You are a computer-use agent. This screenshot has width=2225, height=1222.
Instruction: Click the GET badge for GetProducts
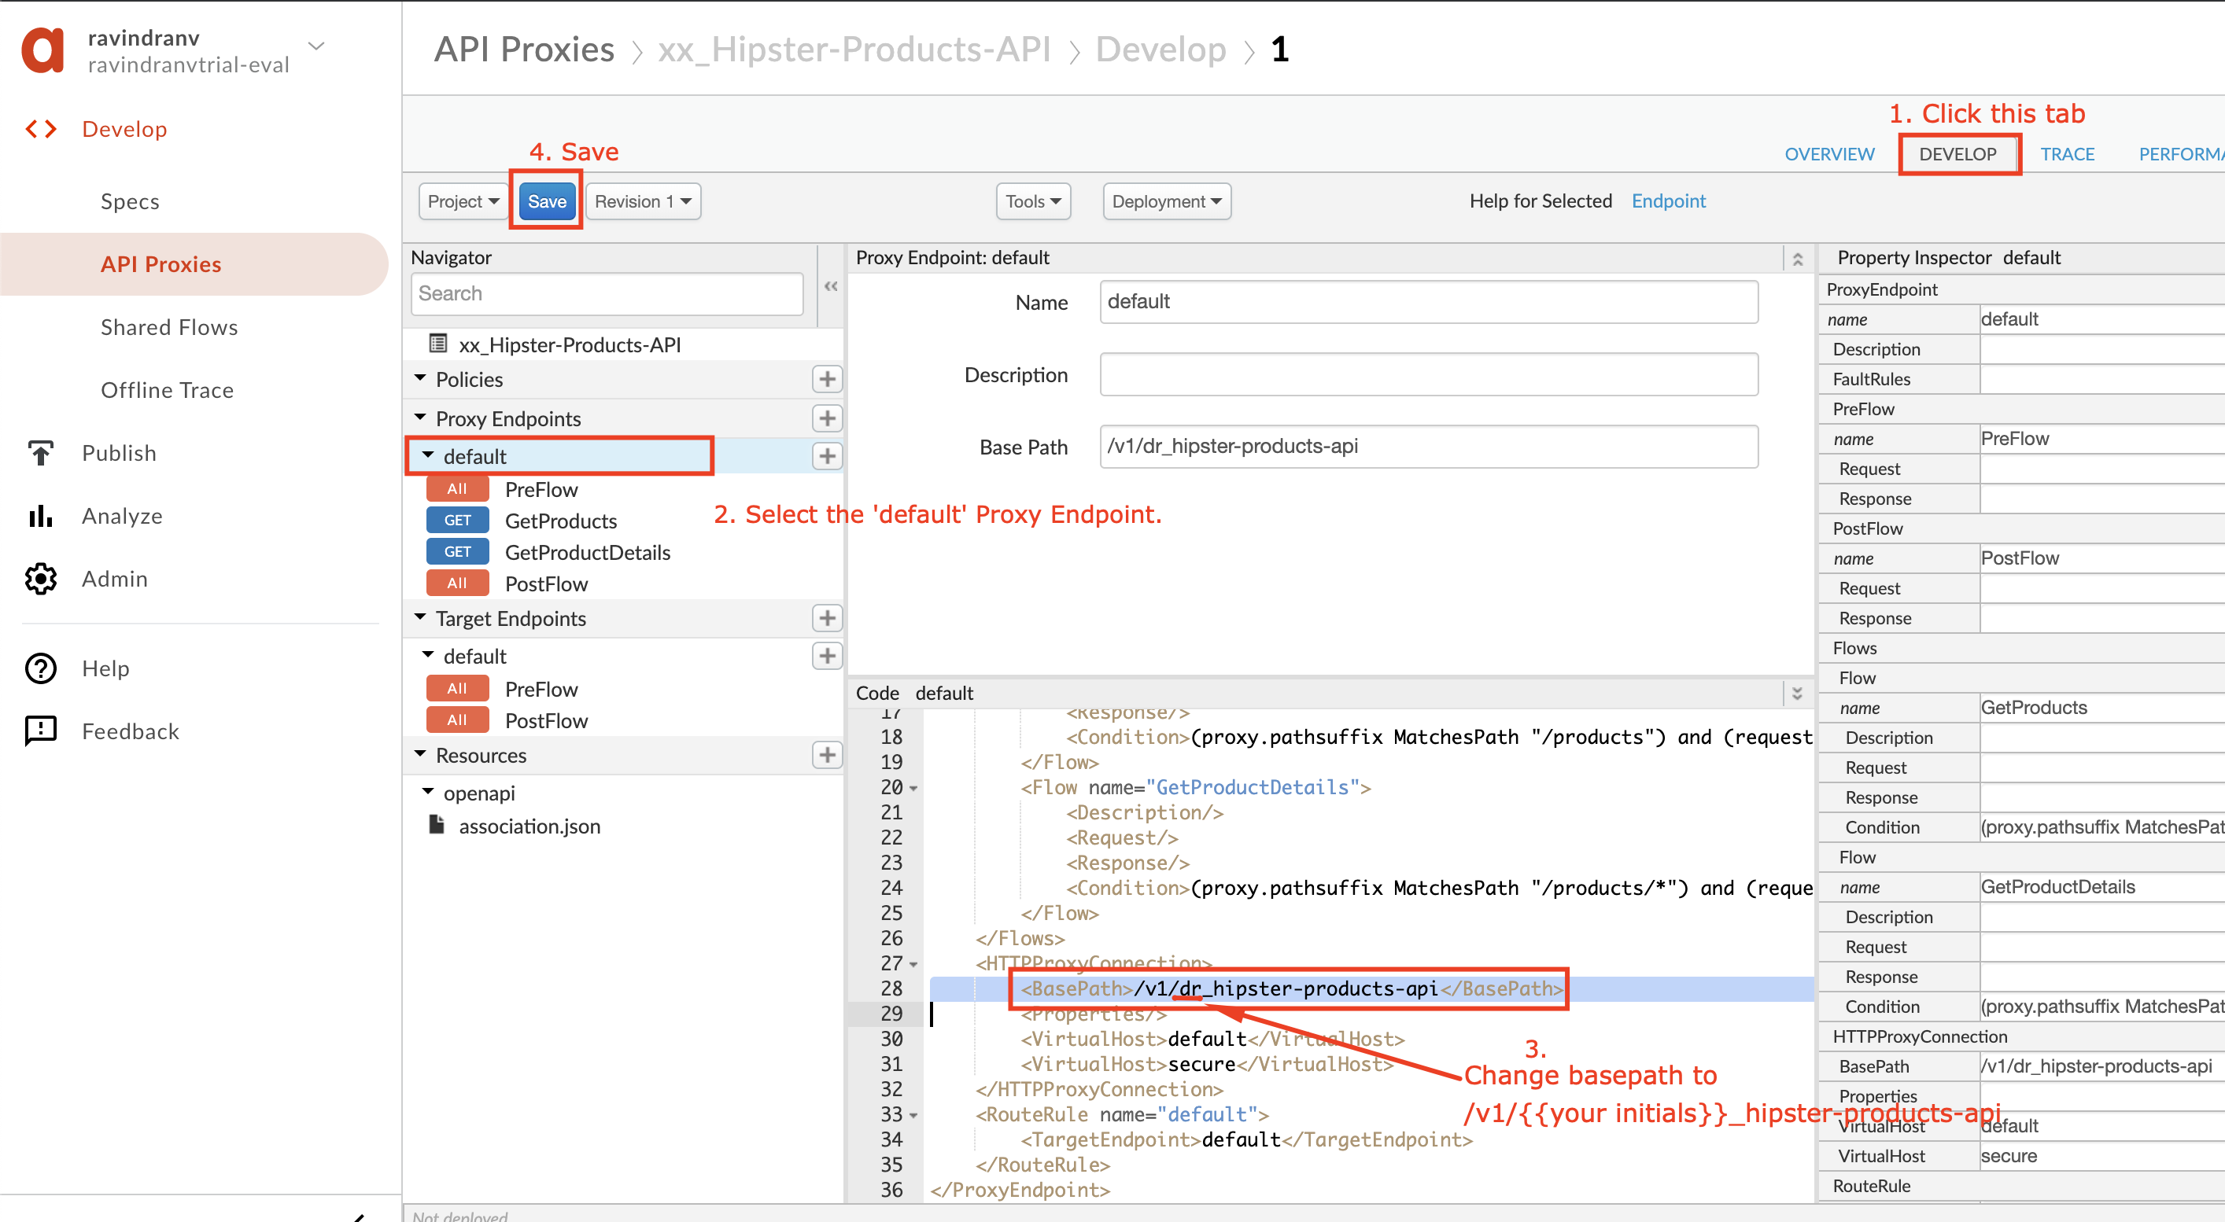point(457,521)
